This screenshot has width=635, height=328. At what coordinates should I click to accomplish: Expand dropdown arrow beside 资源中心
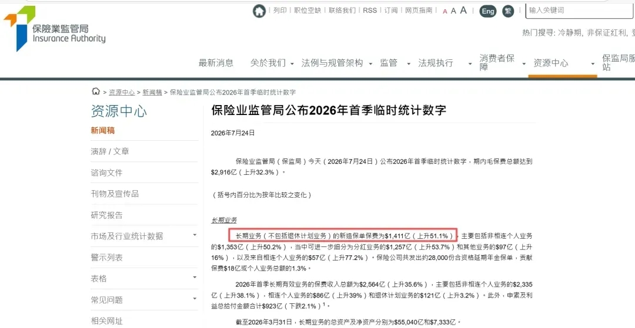tap(593, 64)
